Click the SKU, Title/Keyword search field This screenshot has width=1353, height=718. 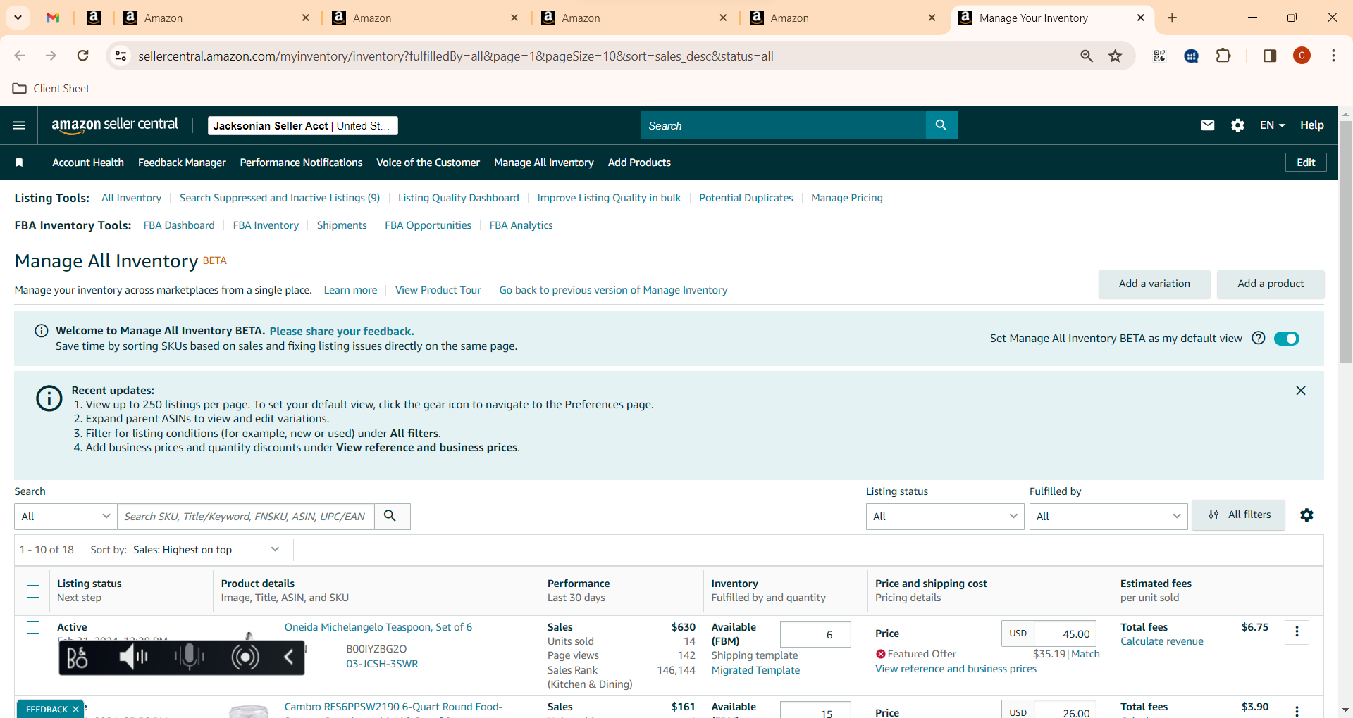(246, 516)
